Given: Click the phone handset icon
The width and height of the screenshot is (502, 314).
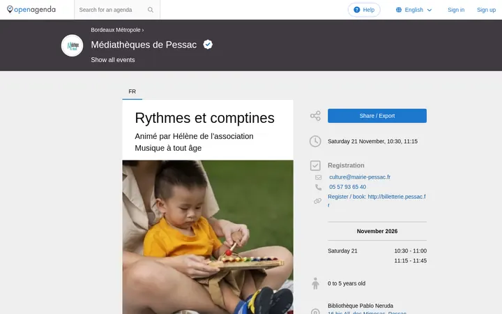Looking at the screenshot, I should point(318,187).
